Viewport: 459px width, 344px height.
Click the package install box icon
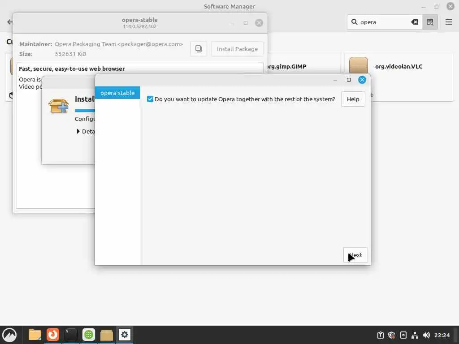[59, 106]
